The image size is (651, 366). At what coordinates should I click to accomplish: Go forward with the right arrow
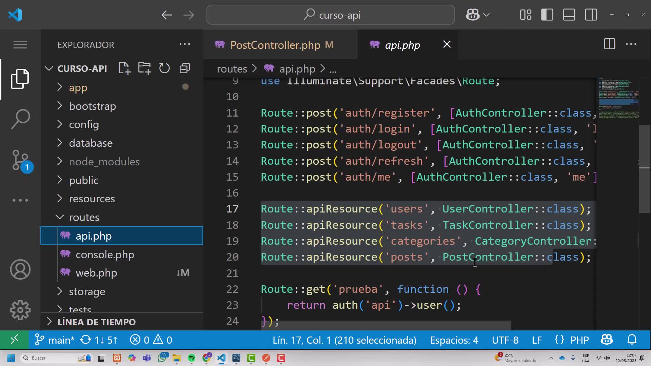pos(189,15)
